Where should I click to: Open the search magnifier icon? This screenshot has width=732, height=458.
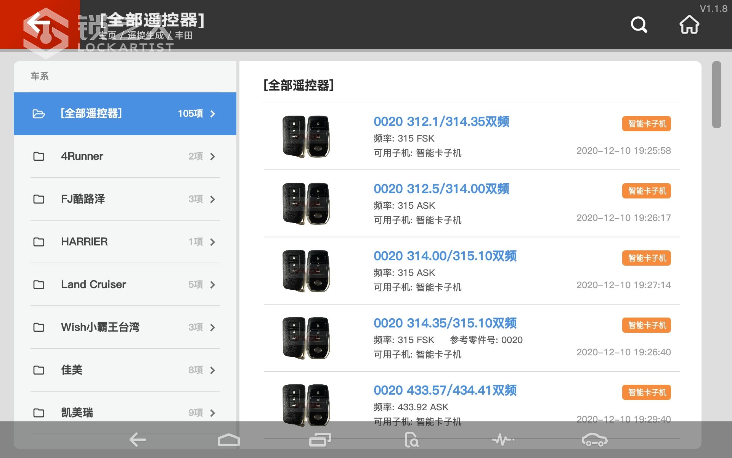click(x=639, y=25)
